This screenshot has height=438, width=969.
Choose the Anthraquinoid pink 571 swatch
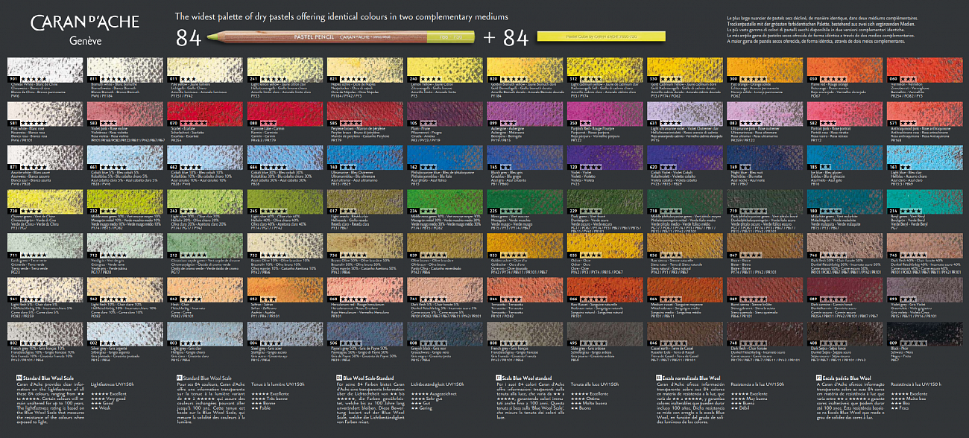[925, 112]
